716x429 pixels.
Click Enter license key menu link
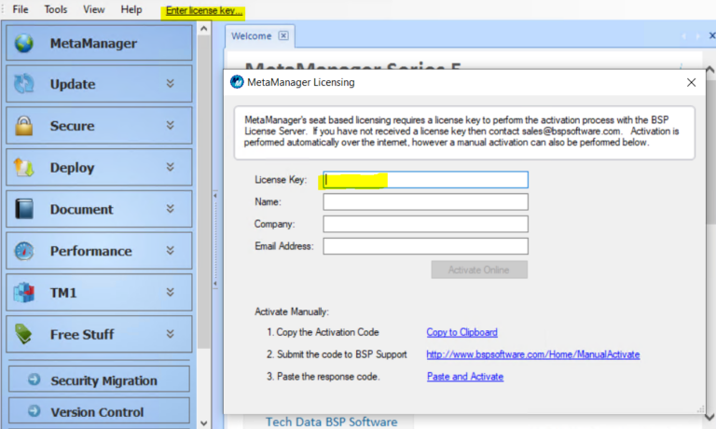coord(203,10)
